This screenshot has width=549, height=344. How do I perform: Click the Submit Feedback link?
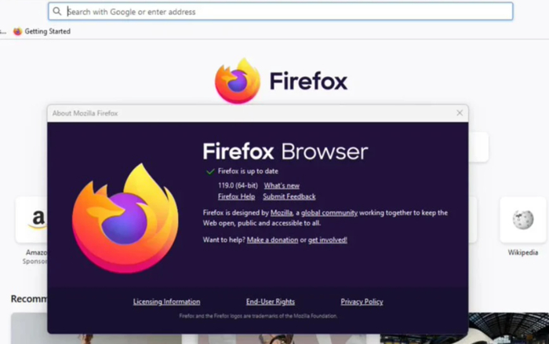pyautogui.click(x=289, y=196)
